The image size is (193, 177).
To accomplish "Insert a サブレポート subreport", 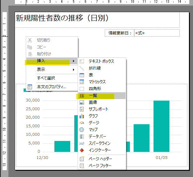I will 98,109.
